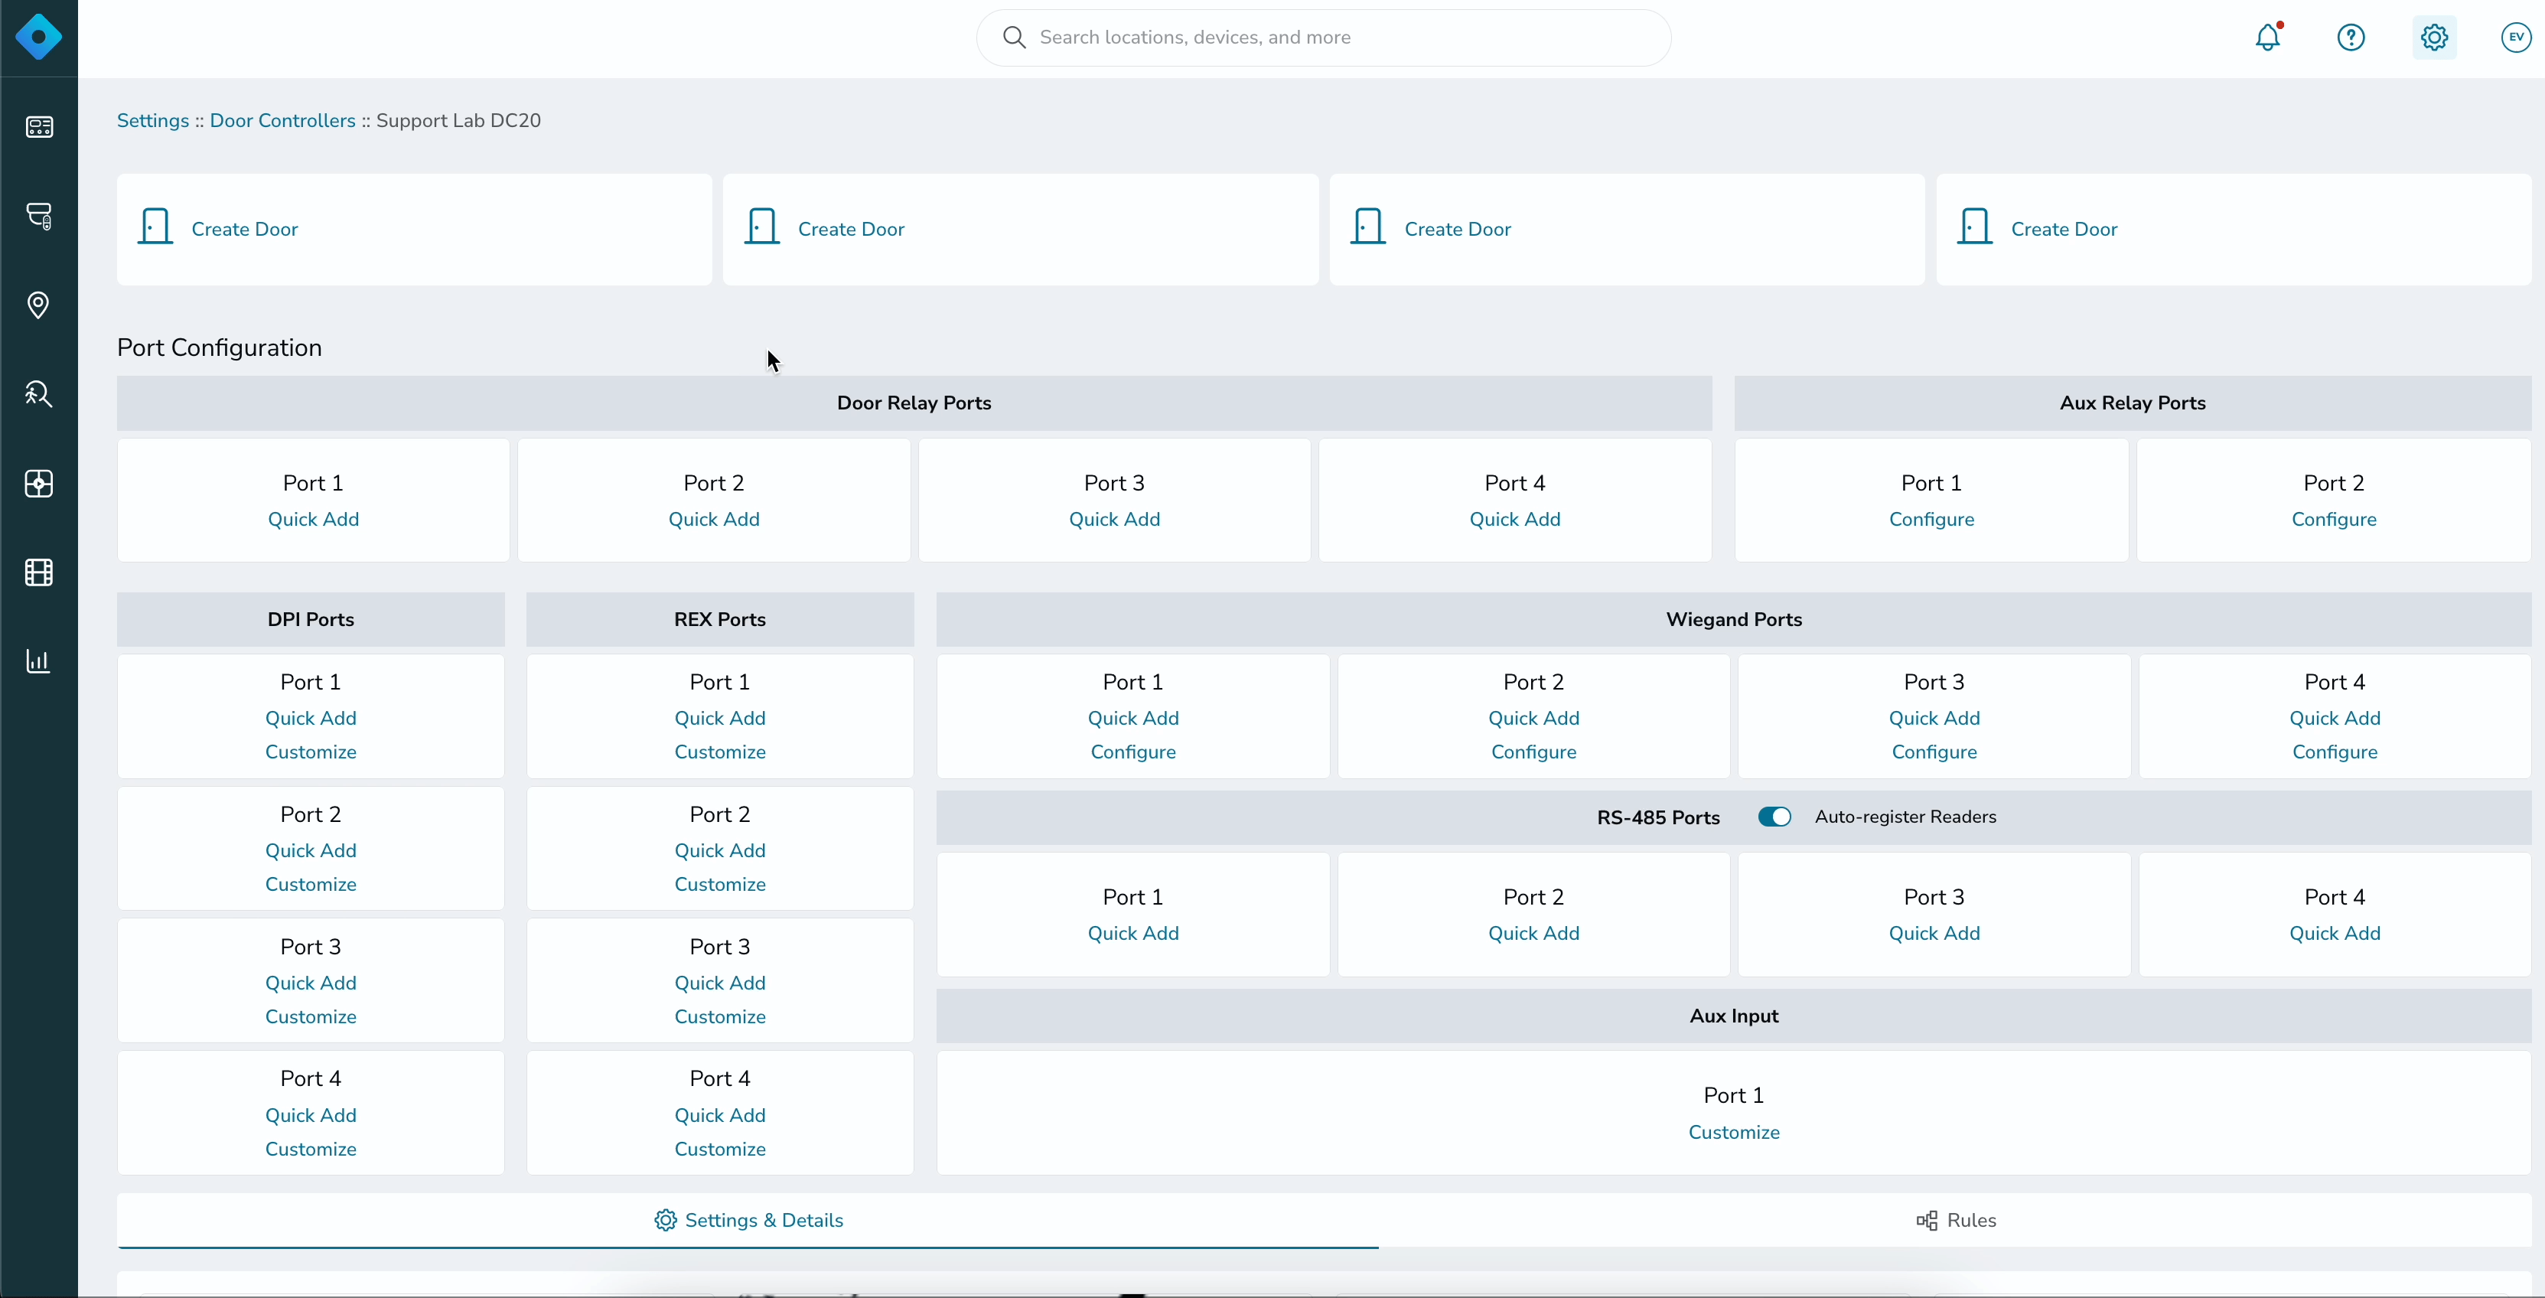Click Configure under Wiegand Port 1

point(1133,752)
